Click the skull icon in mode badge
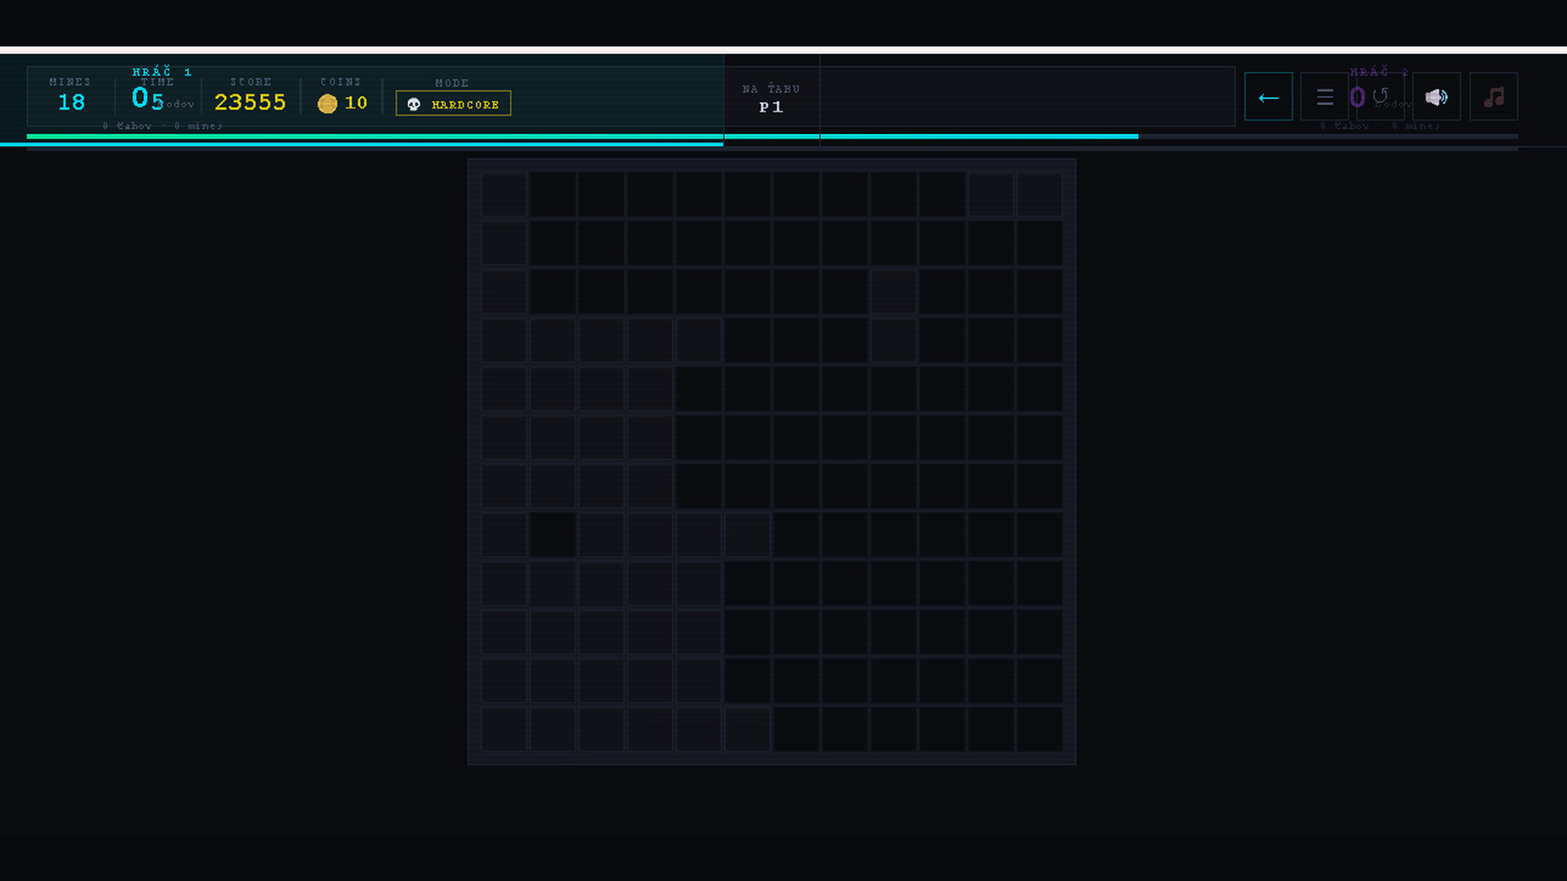The height and width of the screenshot is (881, 1567). click(x=414, y=104)
